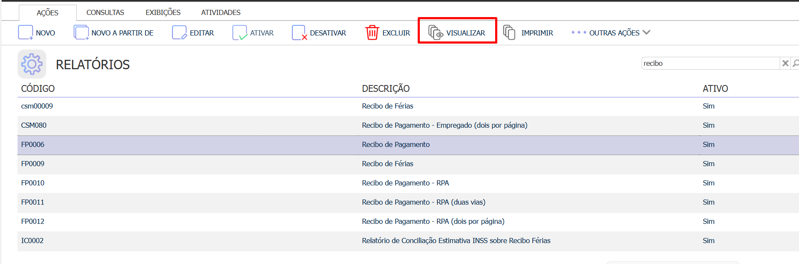Viewport: 799px width, 264px height.
Task: Click the Visualizar eye icon
Action: (436, 32)
